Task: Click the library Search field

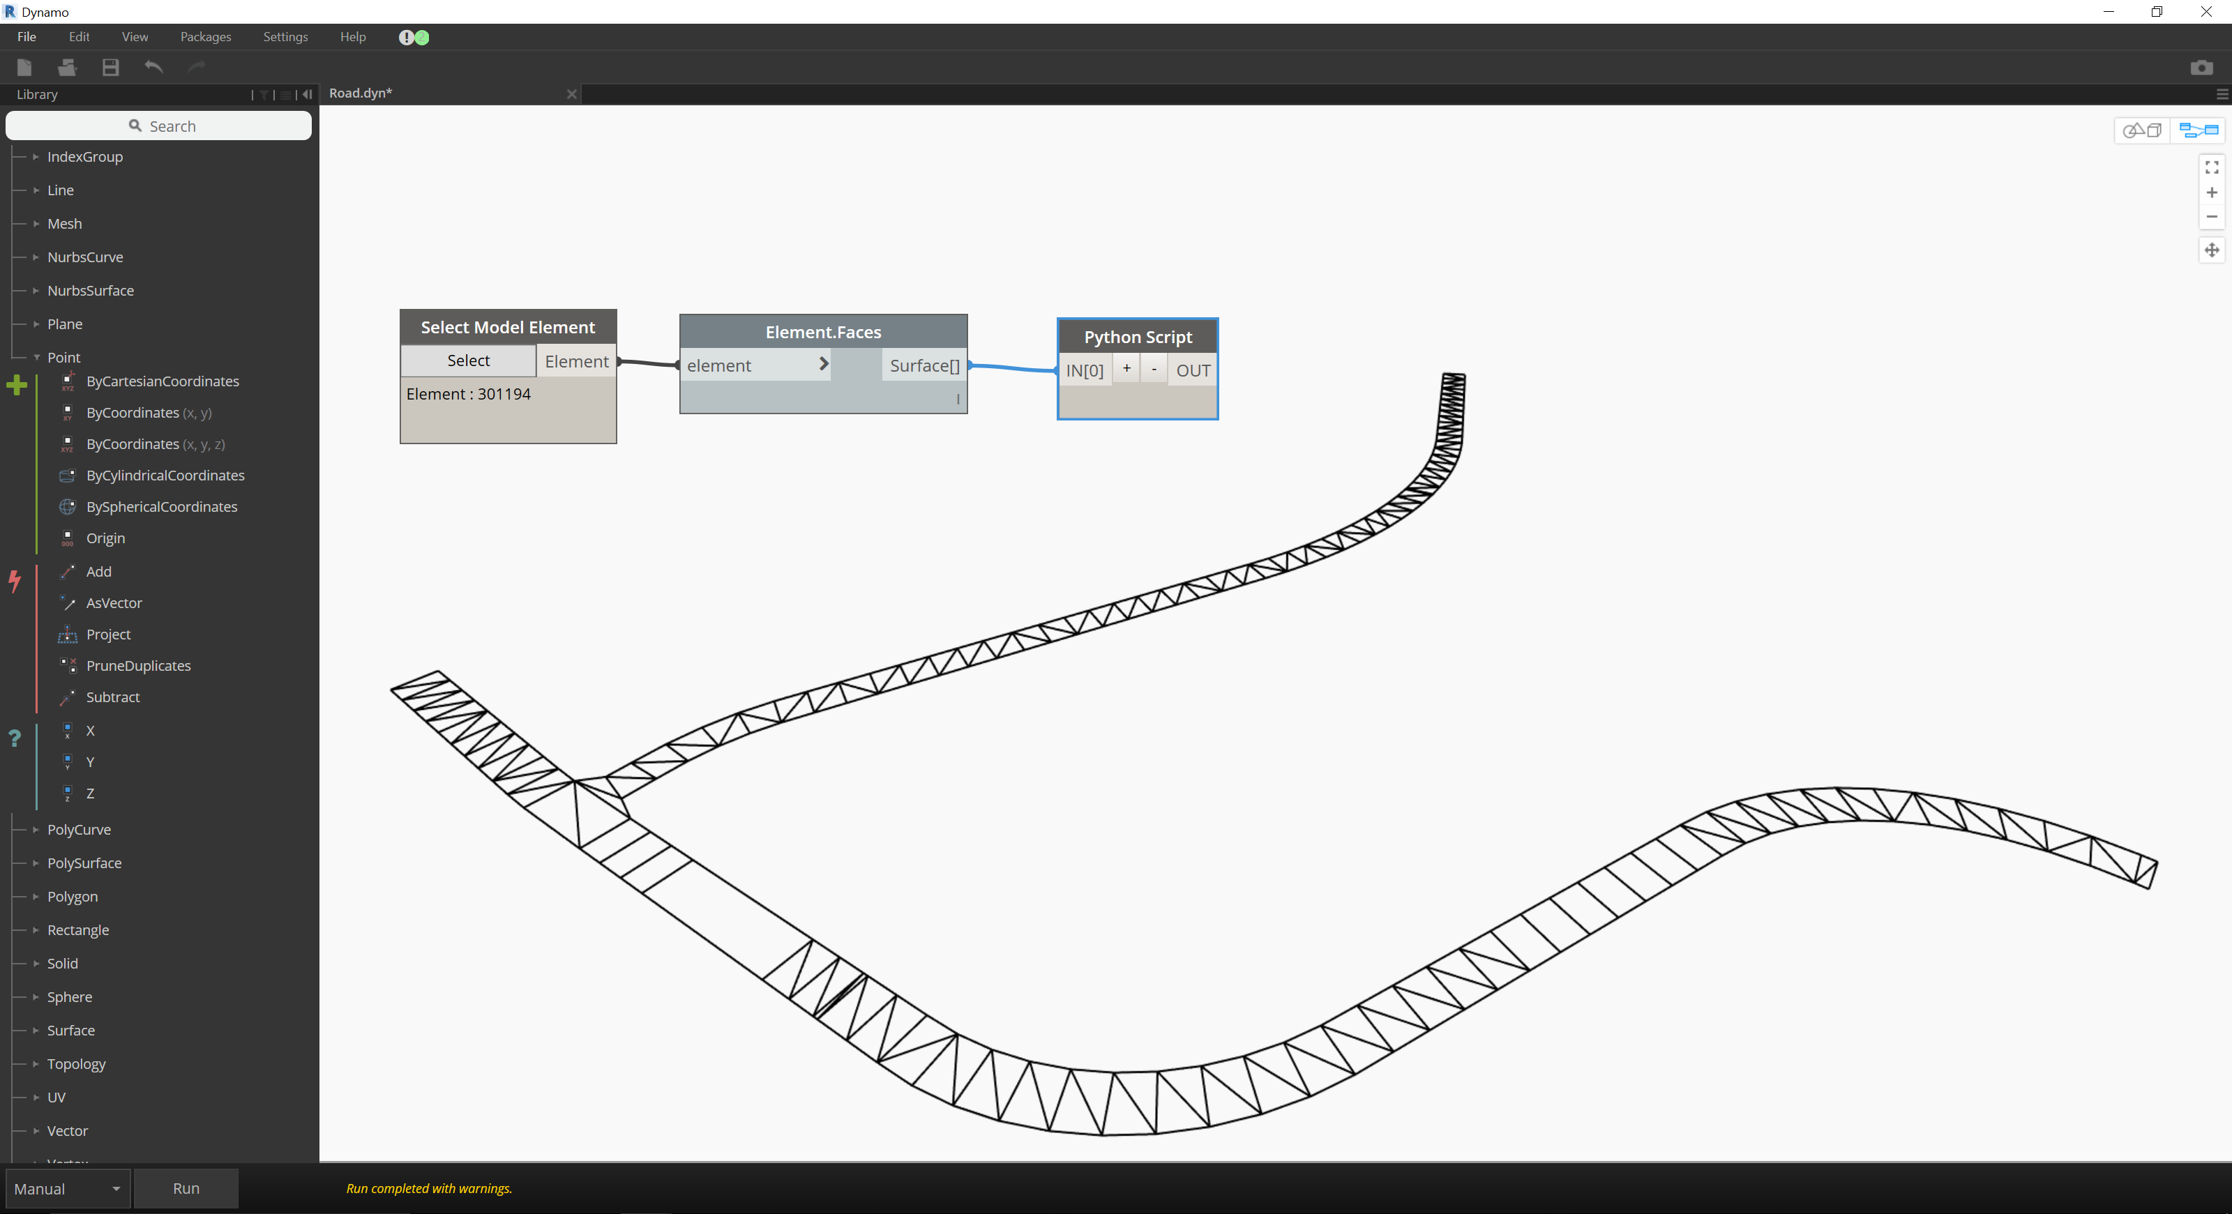Action: [160, 126]
